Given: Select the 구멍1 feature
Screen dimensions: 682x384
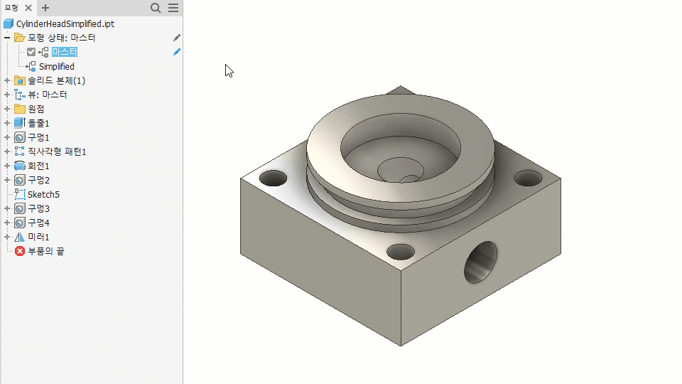Looking at the screenshot, I should tap(38, 137).
